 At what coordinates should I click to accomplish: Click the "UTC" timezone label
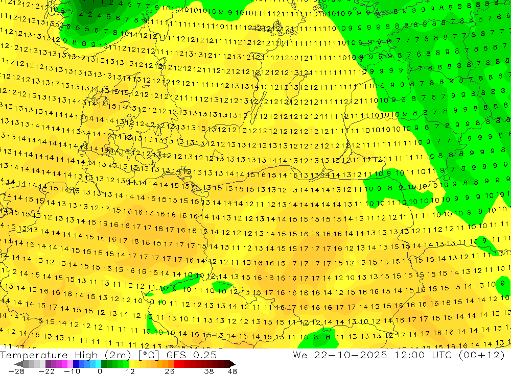coord(442,355)
